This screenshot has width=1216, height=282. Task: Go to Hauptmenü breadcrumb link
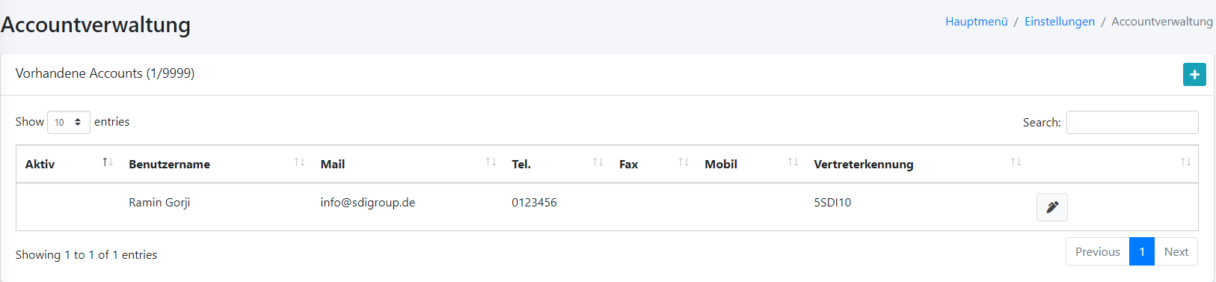tap(977, 22)
